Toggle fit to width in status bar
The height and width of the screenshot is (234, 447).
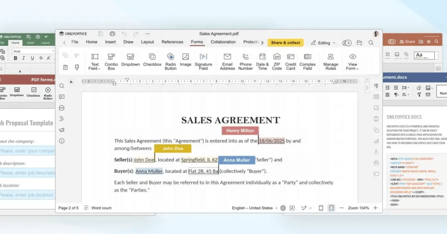click(x=331, y=208)
